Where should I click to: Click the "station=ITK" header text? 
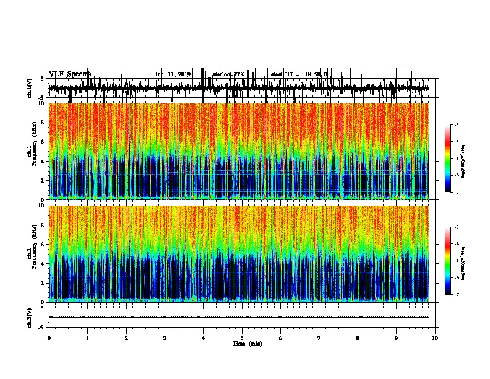click(228, 74)
